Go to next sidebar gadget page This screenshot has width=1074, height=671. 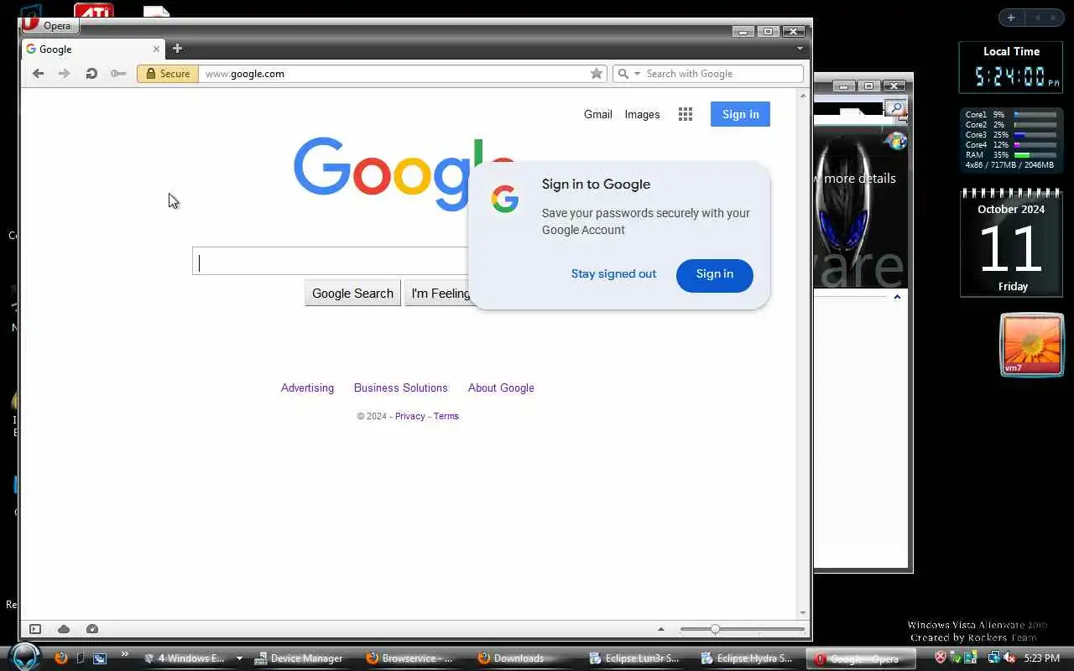tap(1054, 18)
